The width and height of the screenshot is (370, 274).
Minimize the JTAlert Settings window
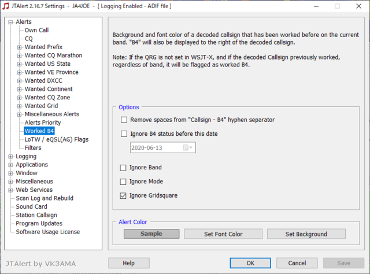point(316,6)
